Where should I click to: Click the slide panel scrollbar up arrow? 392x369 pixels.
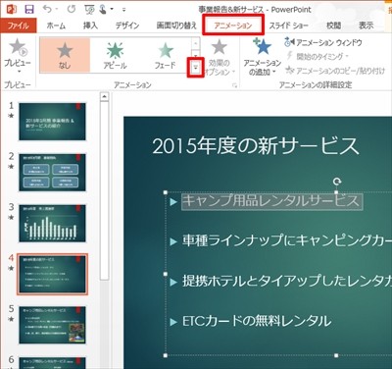[x=104, y=96]
